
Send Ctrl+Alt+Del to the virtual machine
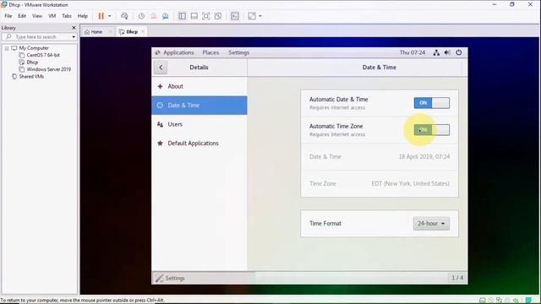coord(124,16)
